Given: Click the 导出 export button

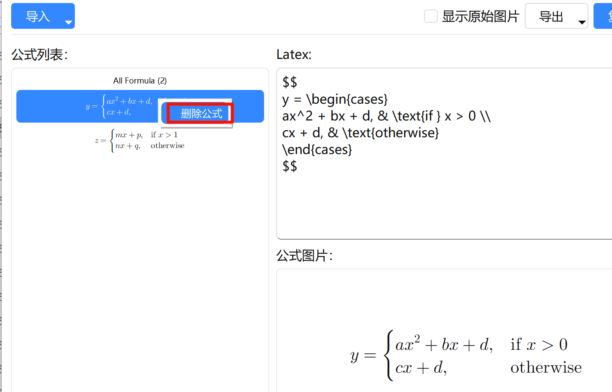Looking at the screenshot, I should click(x=550, y=16).
